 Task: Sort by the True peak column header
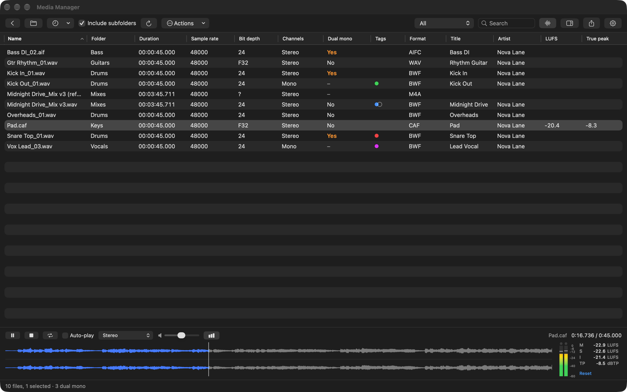click(x=602, y=38)
